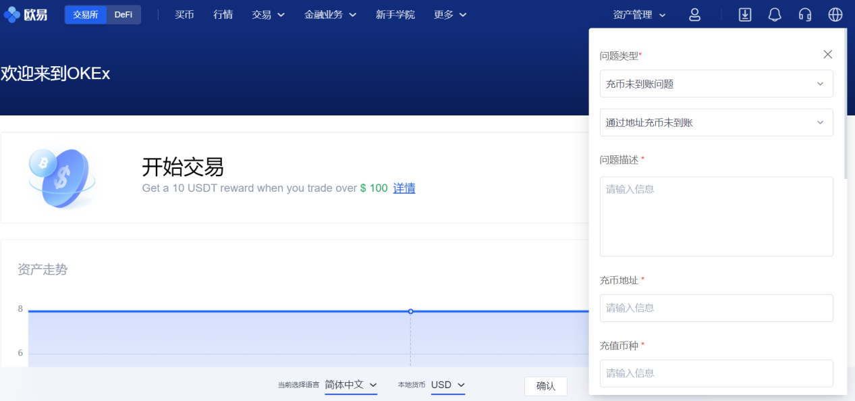Image resolution: width=855 pixels, height=401 pixels.
Task: Open the user account profile icon
Action: click(x=694, y=15)
